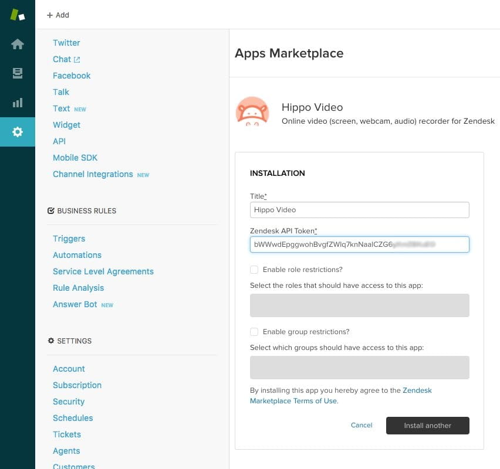
Task: Click the Title input field
Action: coord(359,210)
